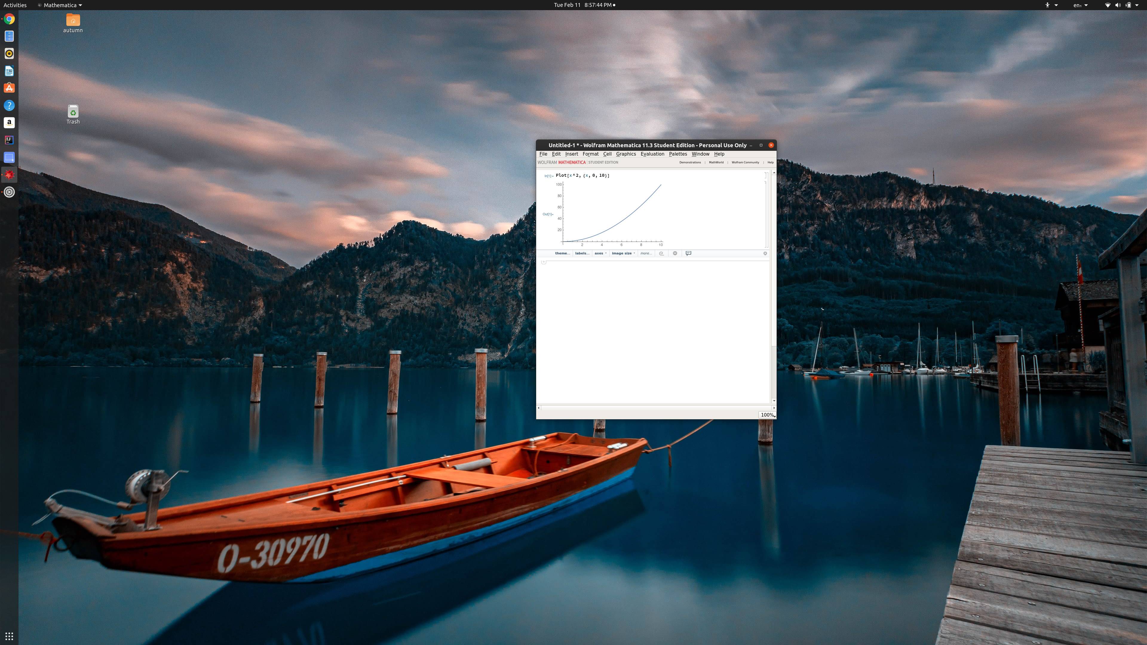This screenshot has height=645, width=1147.
Task: Open the Wolfram Community link
Action: point(745,162)
